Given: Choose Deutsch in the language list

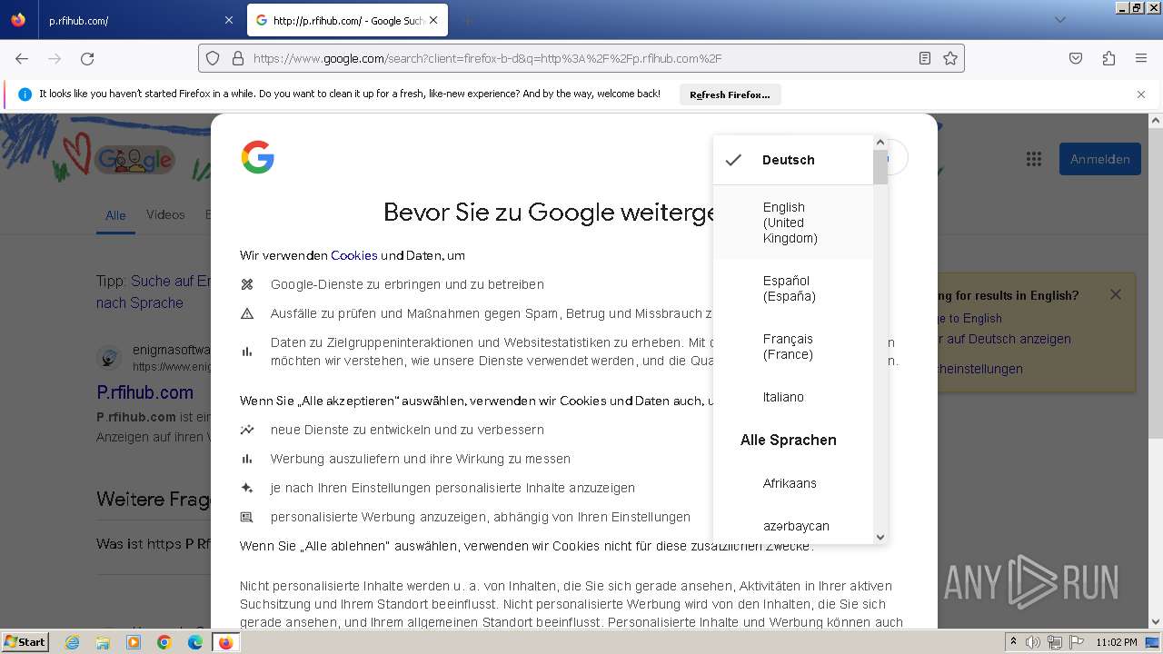Looking at the screenshot, I should click(x=793, y=160).
